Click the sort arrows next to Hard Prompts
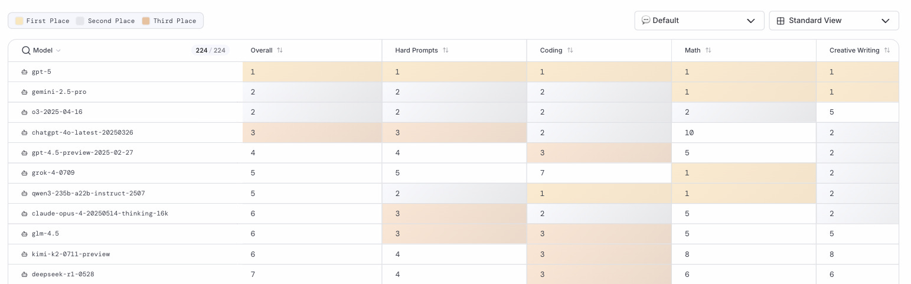The image size is (911, 284). [x=446, y=50]
